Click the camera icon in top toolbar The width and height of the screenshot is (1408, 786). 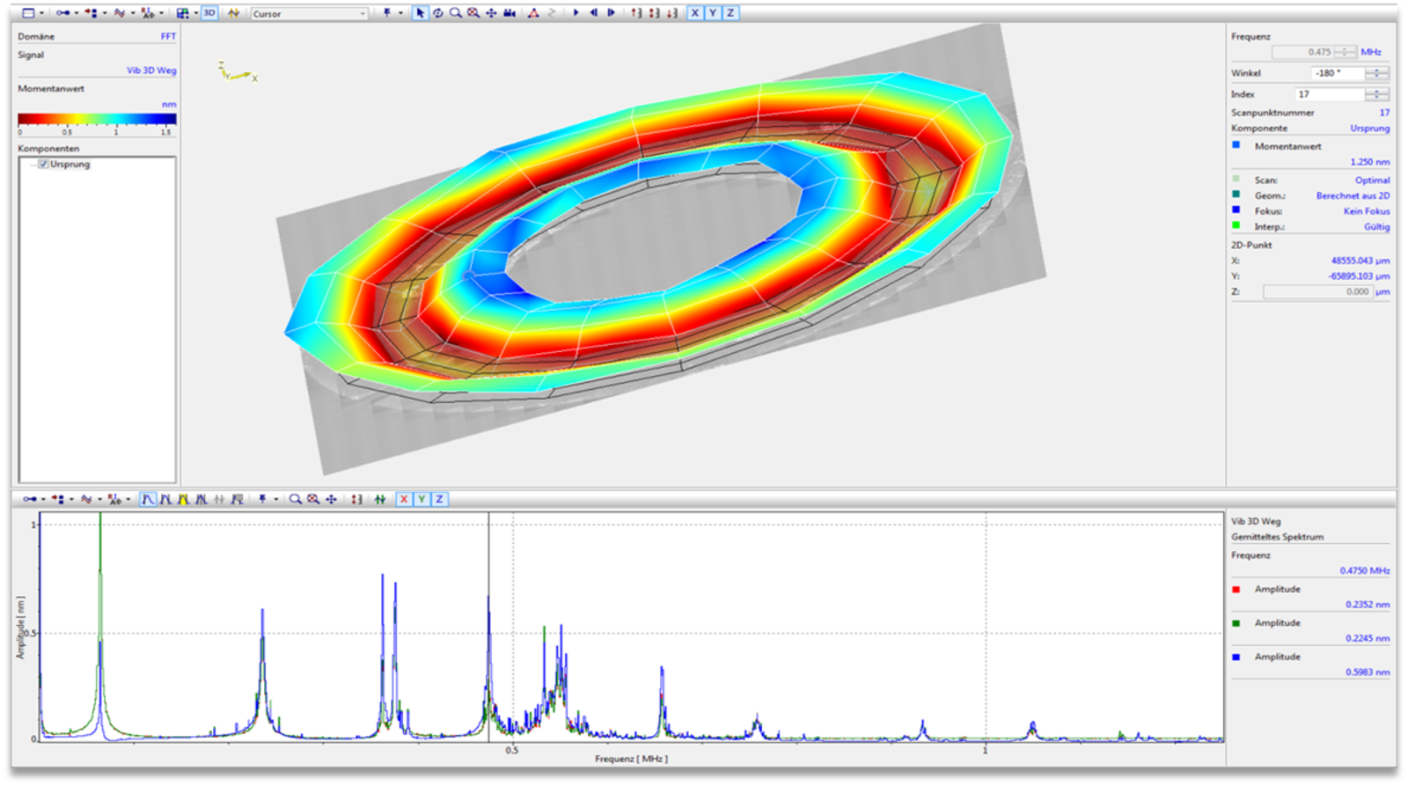[510, 13]
